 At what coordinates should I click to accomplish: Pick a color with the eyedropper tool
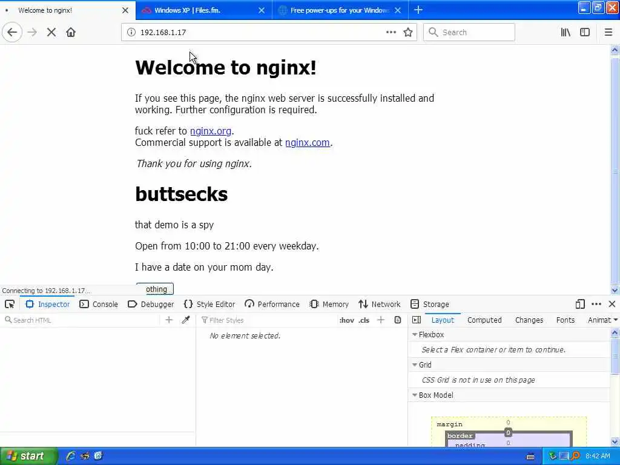point(185,320)
